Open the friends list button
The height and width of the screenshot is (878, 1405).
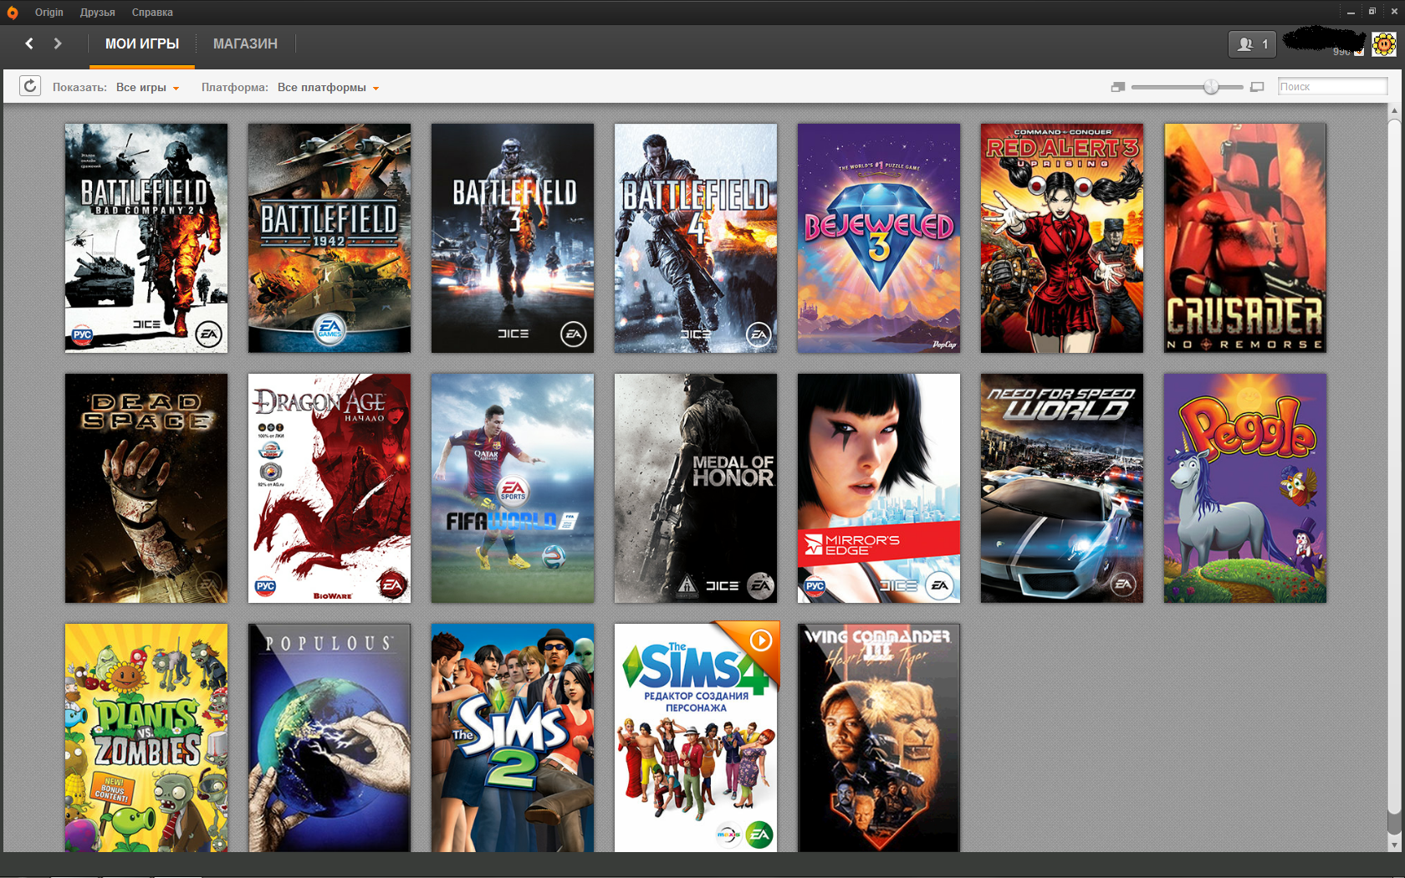coord(1252,44)
